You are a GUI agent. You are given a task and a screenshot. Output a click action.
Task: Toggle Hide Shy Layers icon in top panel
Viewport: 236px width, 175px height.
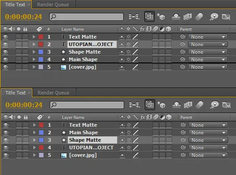(x=176, y=16)
